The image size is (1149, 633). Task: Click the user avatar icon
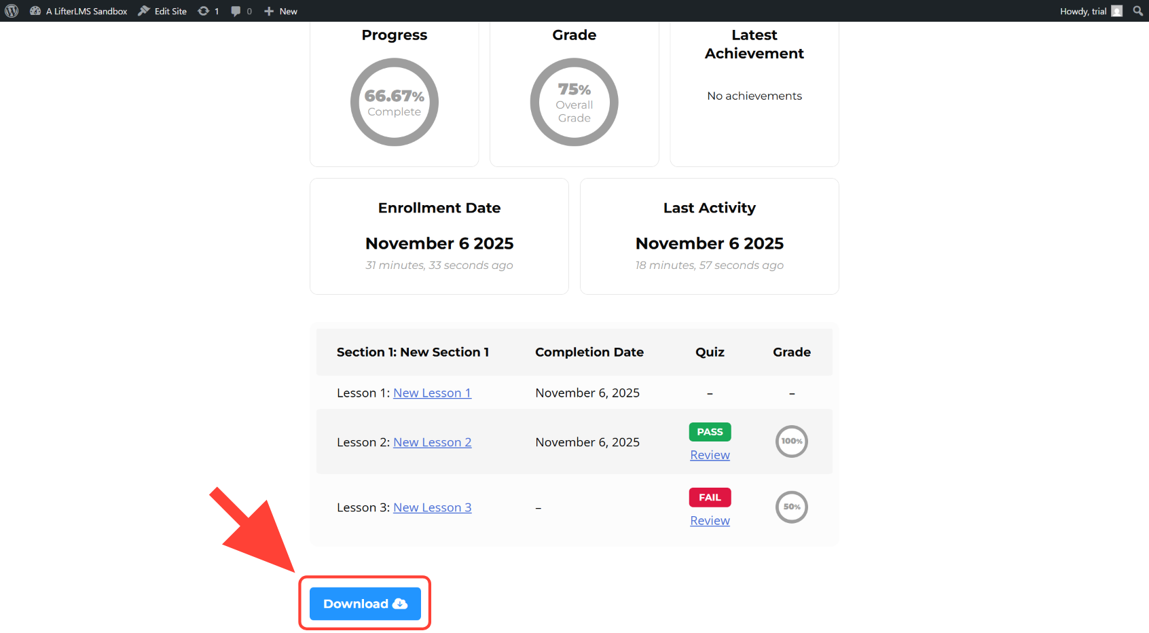(1116, 11)
